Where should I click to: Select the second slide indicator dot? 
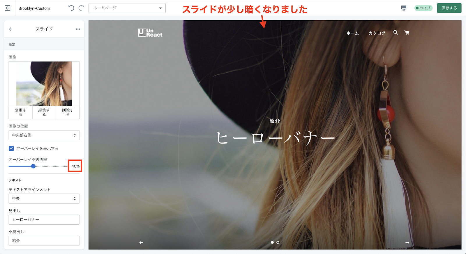278,242
